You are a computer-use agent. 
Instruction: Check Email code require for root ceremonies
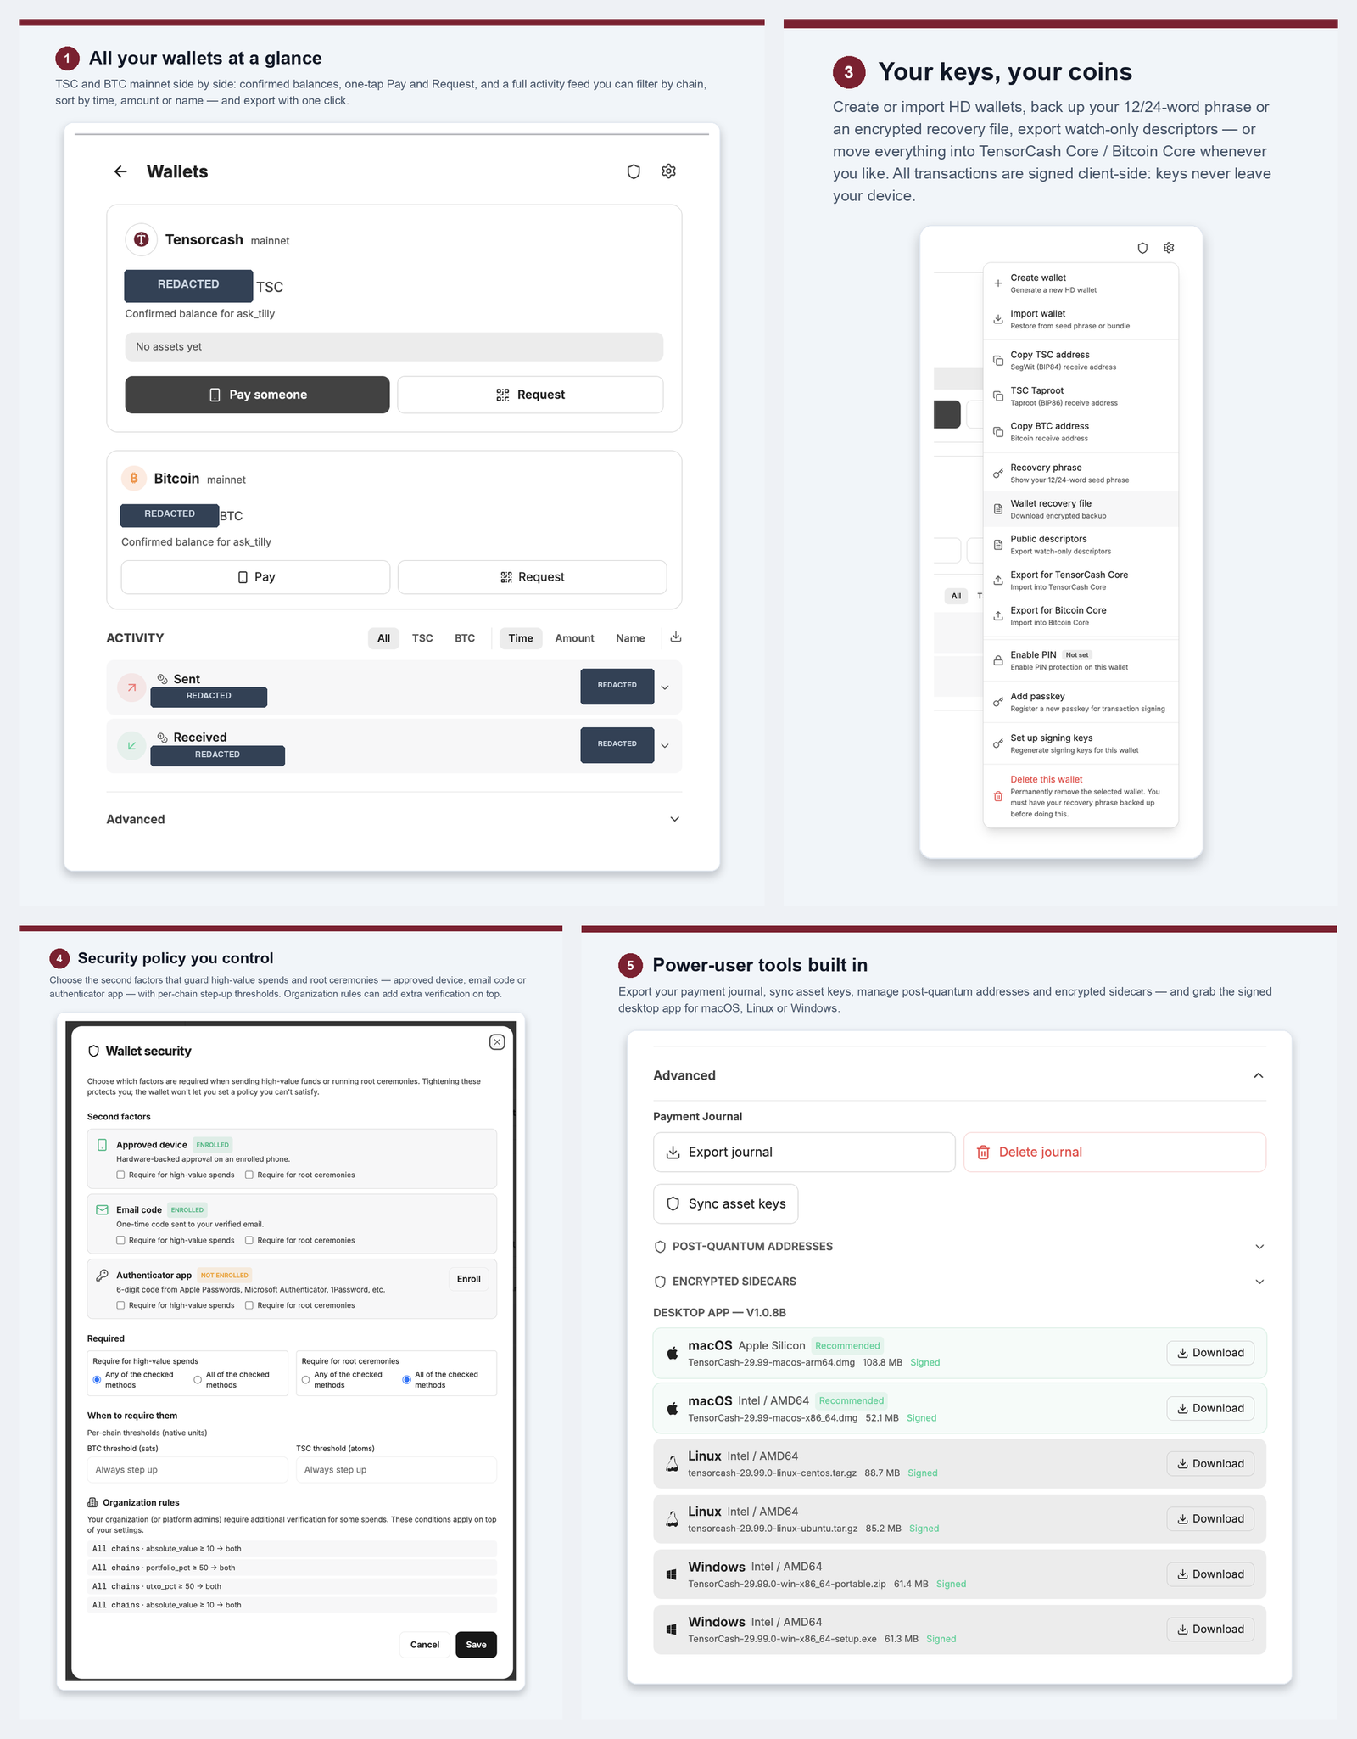[249, 1241]
